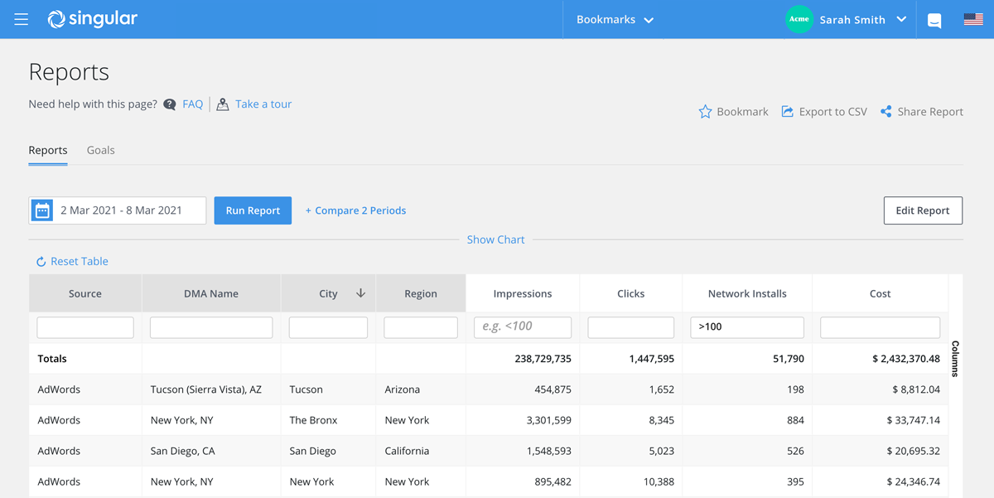
Task: Click the FAQ question mark icon
Action: click(x=170, y=104)
